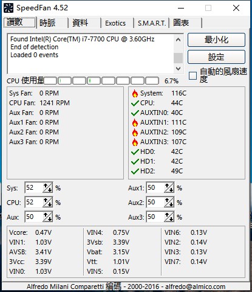Click the Sys speed value field showing 52
Image resolution: width=252 pixels, height=292 pixels.
pyautogui.click(x=33, y=188)
